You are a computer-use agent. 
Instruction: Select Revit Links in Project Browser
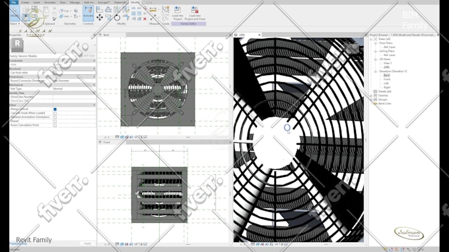coord(384,103)
